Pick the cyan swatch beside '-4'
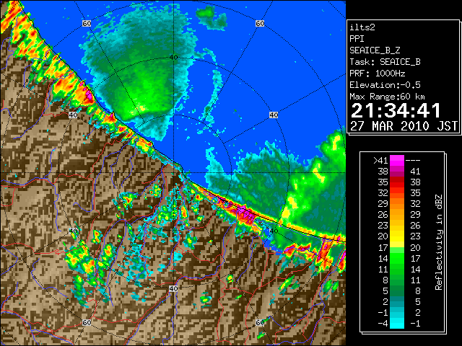This screenshot has width=462, height=346. [397, 323]
